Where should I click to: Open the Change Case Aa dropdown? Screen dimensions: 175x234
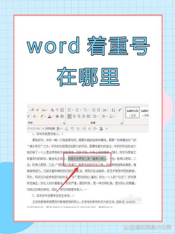click(x=44, y=110)
